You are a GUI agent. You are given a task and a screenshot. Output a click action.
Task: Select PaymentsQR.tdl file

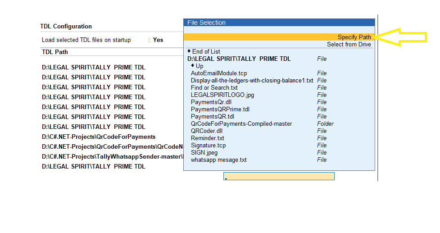(x=213, y=116)
